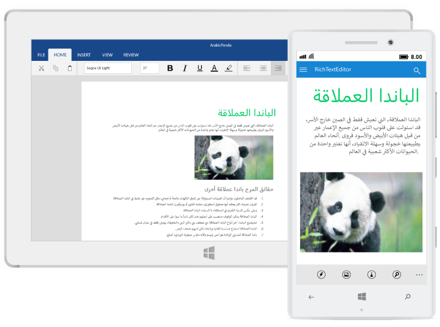Switch to the VIEW tab
440x327 pixels.
(x=108, y=55)
